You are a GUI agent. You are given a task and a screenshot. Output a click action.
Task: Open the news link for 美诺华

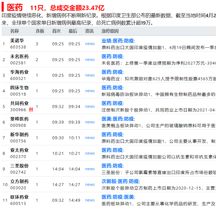(x=90, y=44)
